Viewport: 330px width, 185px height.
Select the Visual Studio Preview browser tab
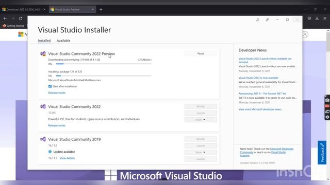72,9
